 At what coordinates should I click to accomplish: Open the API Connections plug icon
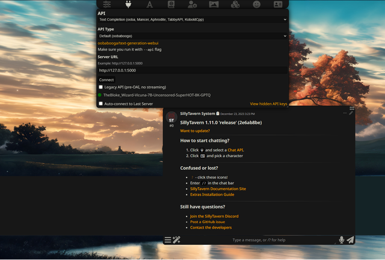click(128, 4)
